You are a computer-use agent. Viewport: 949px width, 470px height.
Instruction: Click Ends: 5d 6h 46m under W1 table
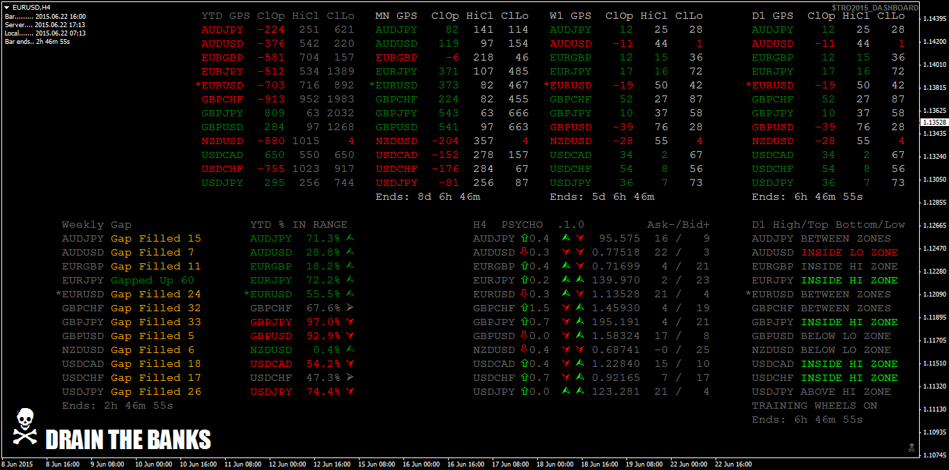coord(602,196)
